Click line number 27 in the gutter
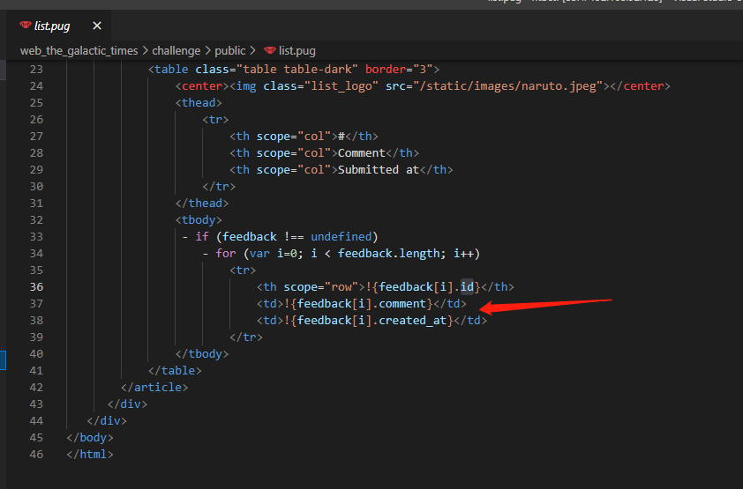 tap(36, 137)
